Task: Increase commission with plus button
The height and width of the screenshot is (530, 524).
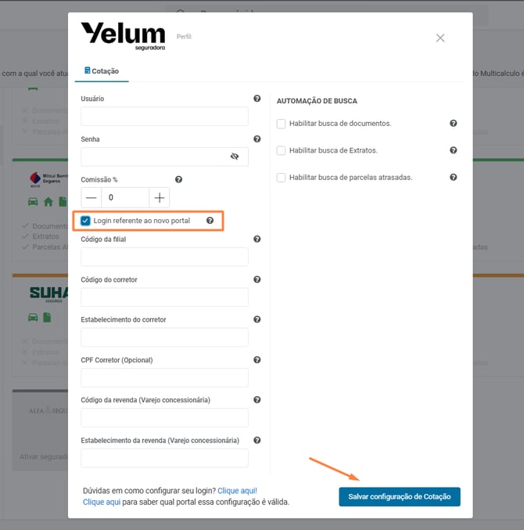Action: (x=160, y=197)
